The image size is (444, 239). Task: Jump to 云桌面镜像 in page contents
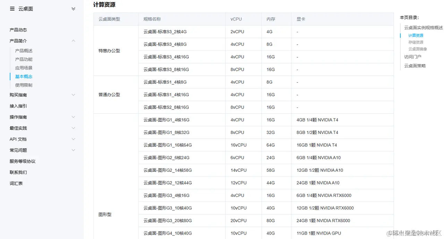pyautogui.click(x=418, y=49)
